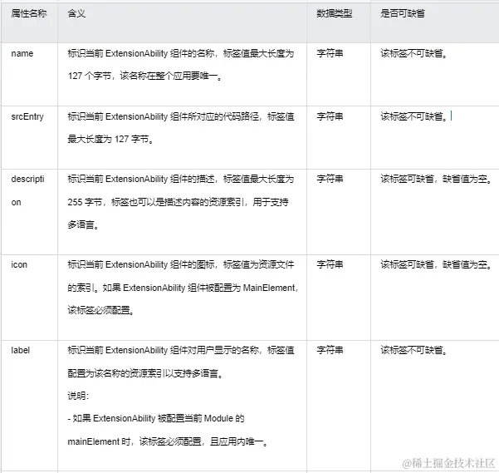
Task: Click '该标签可缺省,缺省值为空' in description row
Action: pyautogui.click(x=436, y=179)
